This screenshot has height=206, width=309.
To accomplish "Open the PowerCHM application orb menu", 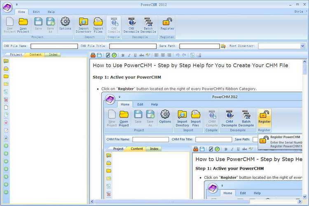I will (x=7, y=7).
